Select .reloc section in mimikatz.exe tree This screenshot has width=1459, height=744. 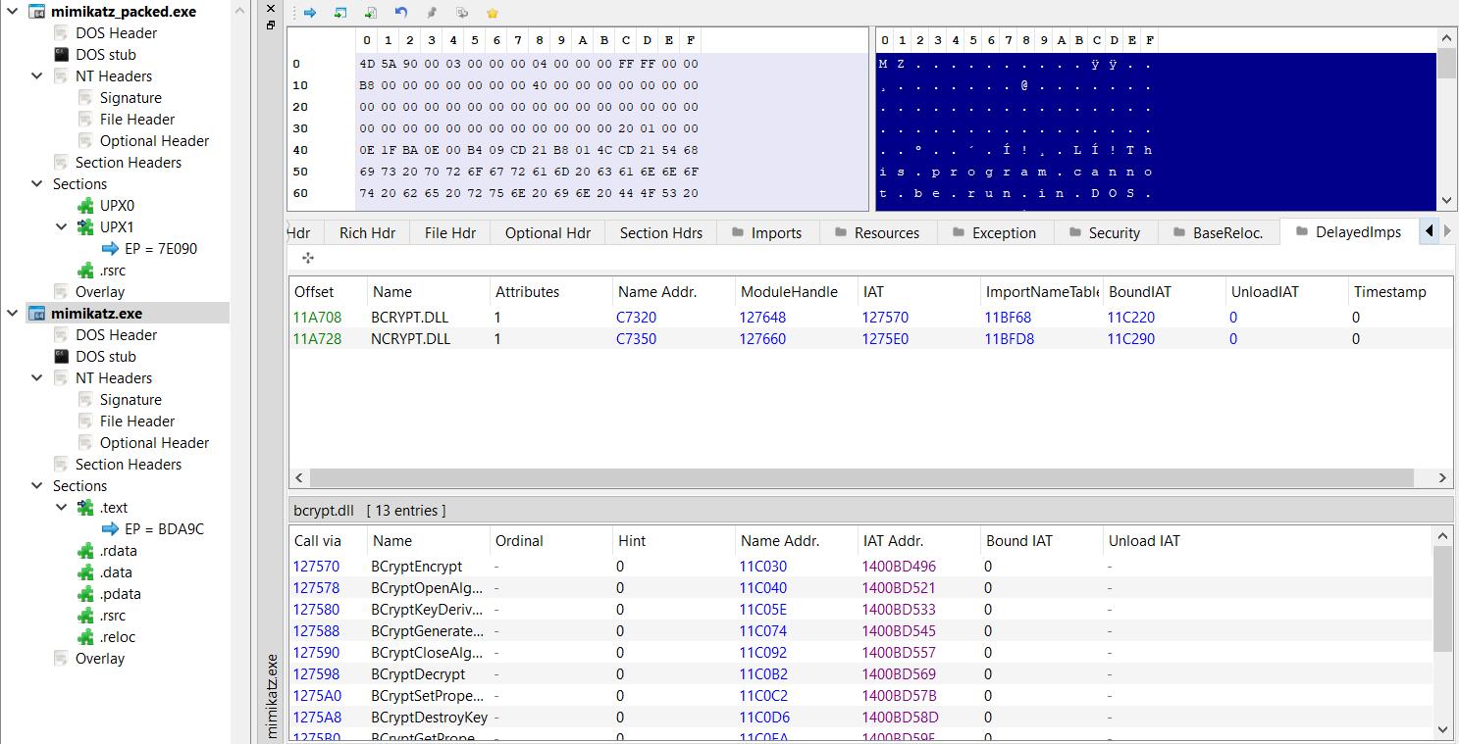click(x=106, y=637)
